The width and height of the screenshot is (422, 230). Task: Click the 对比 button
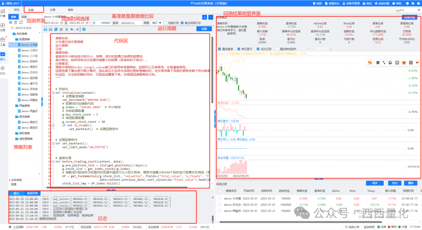(x=395, y=183)
